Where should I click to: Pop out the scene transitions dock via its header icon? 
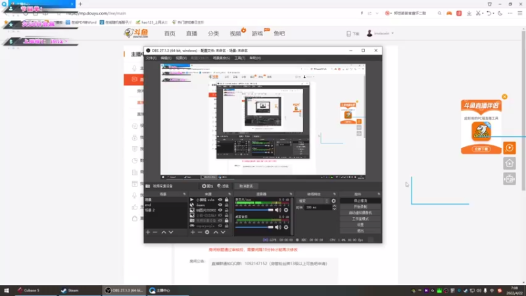tap(334, 194)
